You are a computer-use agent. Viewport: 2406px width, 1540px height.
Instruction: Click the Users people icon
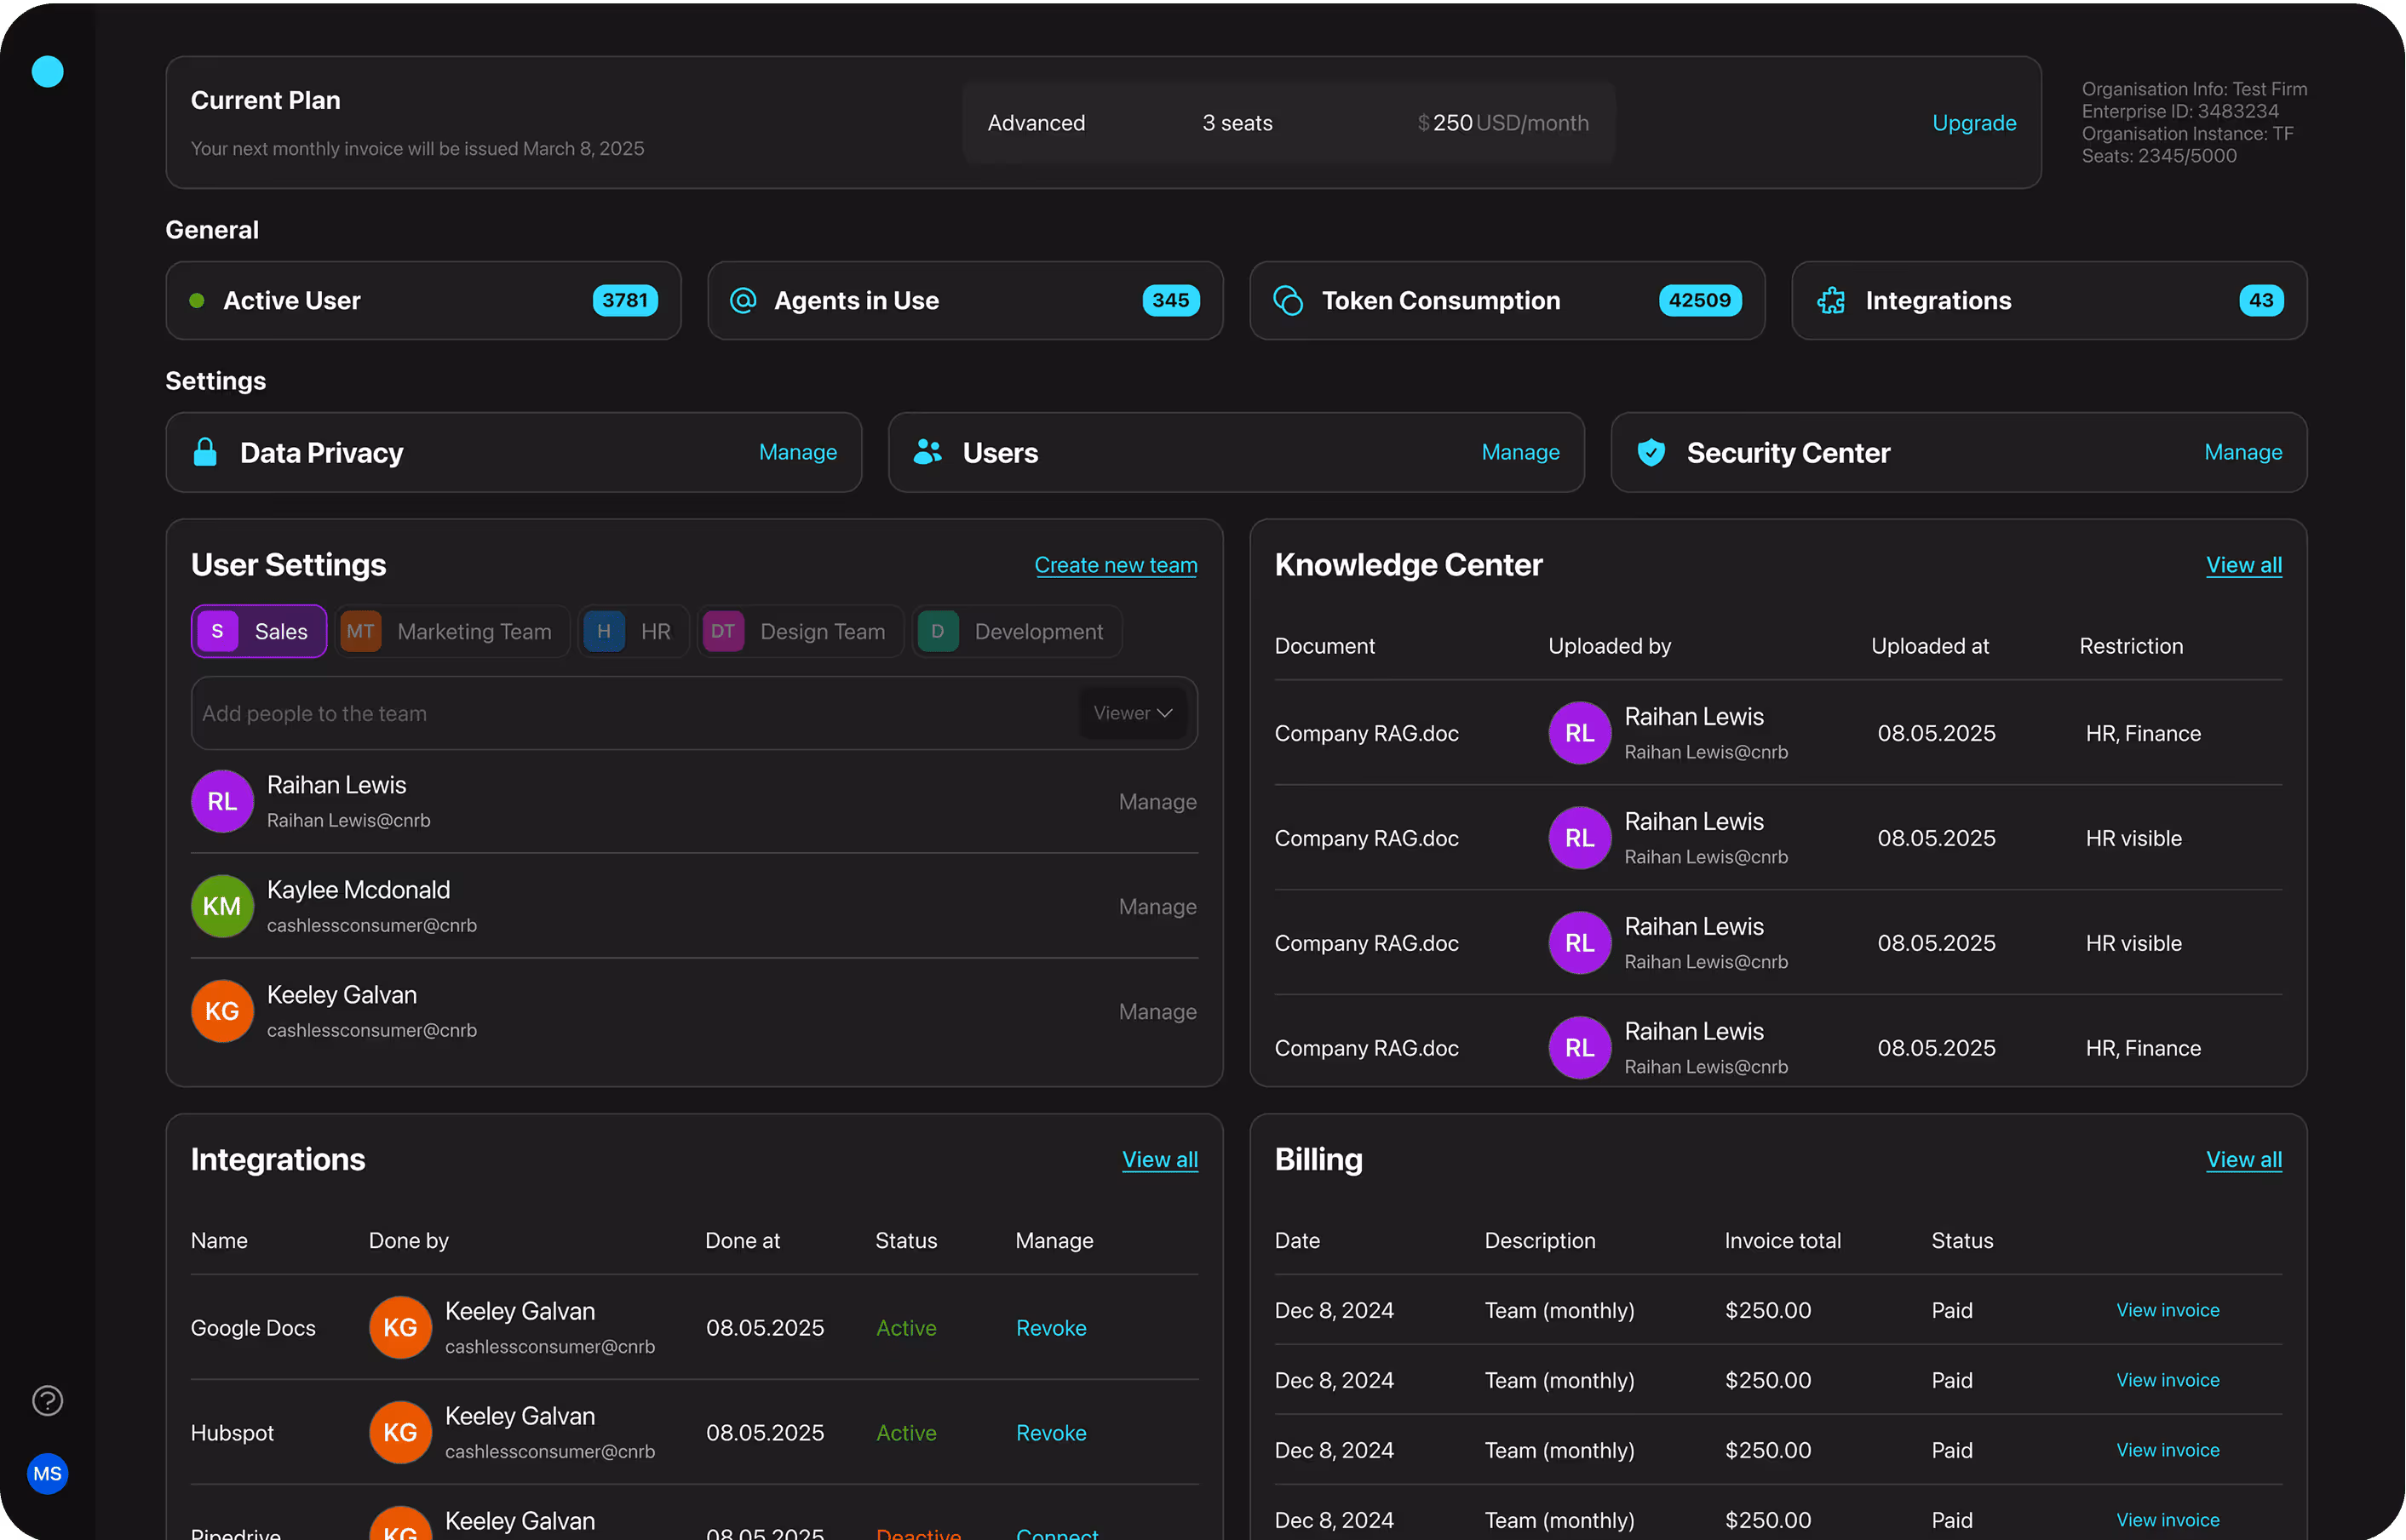[x=927, y=452]
